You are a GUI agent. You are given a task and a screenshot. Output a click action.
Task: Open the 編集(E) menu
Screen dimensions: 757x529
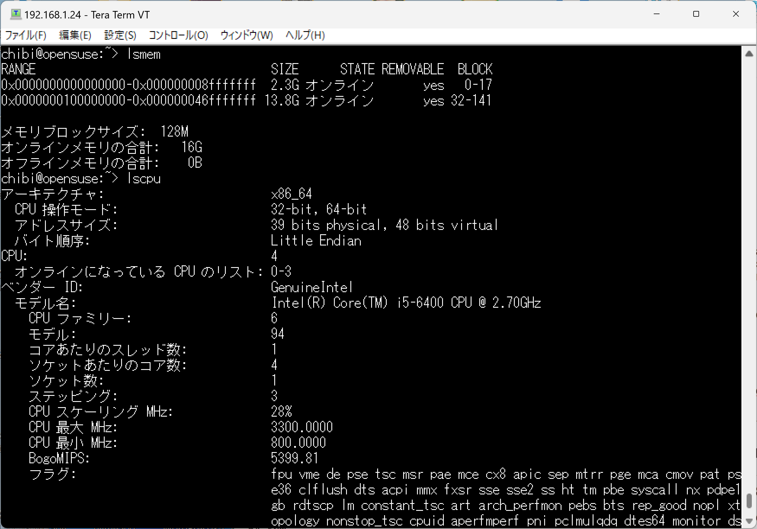pyautogui.click(x=75, y=35)
